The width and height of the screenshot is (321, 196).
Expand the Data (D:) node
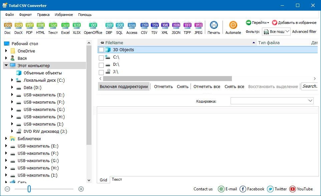[x=12, y=87]
